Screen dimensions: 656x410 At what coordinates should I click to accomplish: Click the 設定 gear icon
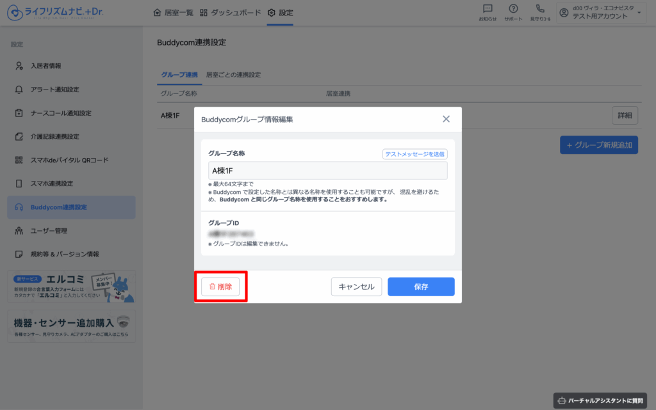coord(272,13)
